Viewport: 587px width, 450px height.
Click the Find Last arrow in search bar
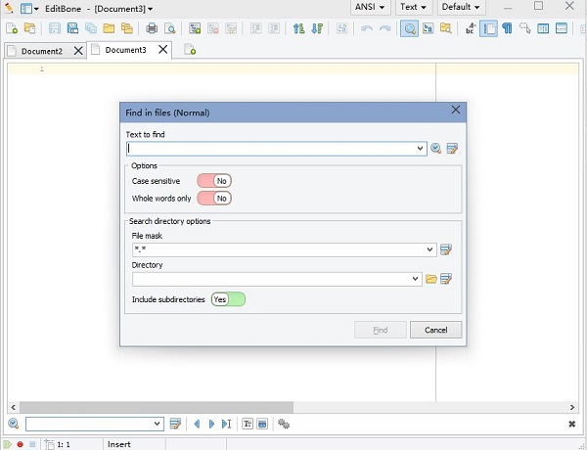(227, 424)
